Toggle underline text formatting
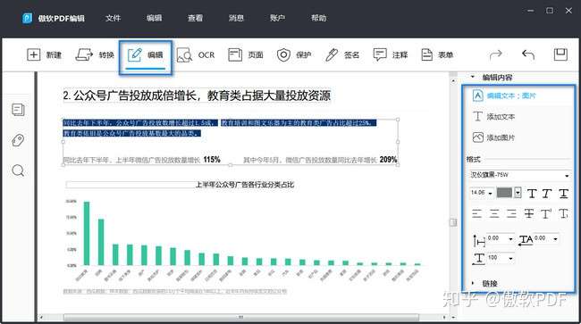 [564, 194]
